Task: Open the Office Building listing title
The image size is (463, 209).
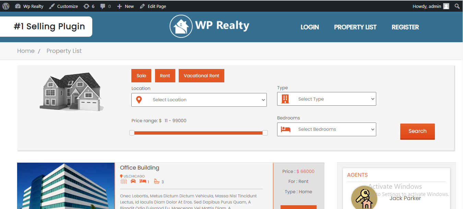Action: [140, 168]
